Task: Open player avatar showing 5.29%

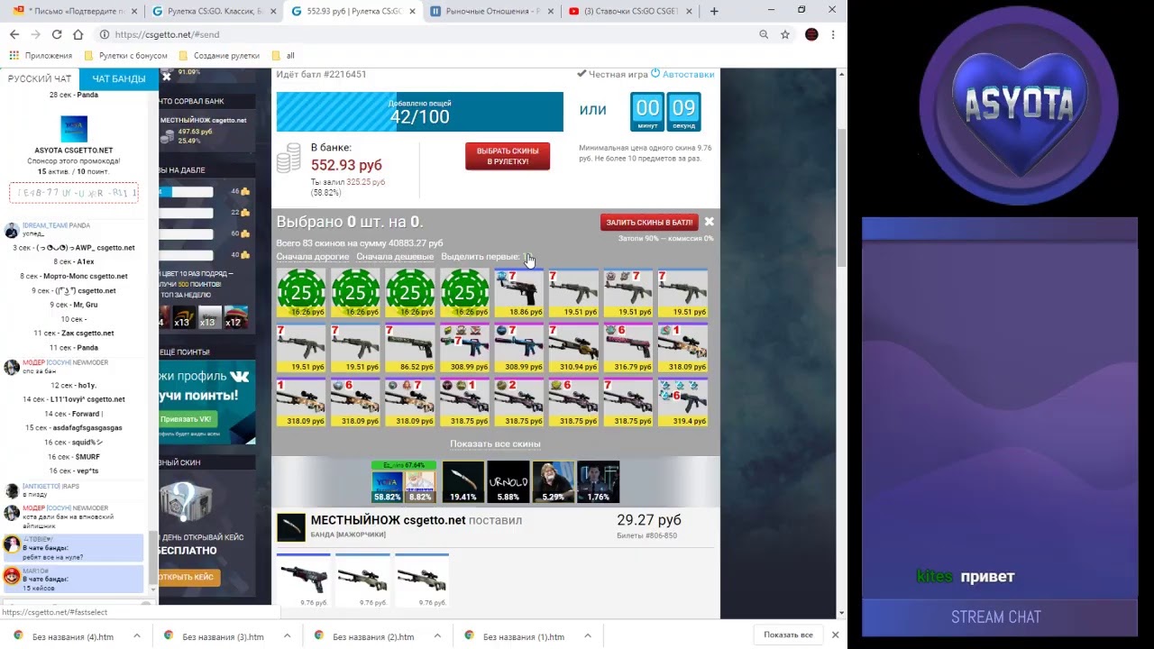Action: click(x=553, y=482)
